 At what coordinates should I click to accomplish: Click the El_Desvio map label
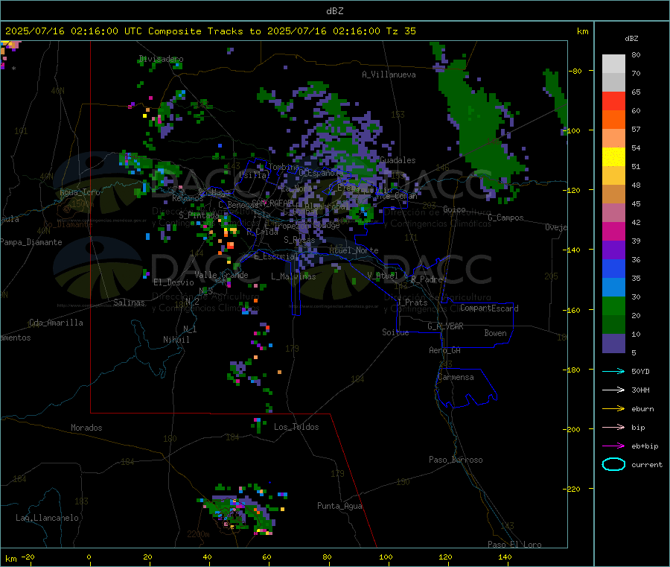point(173,282)
